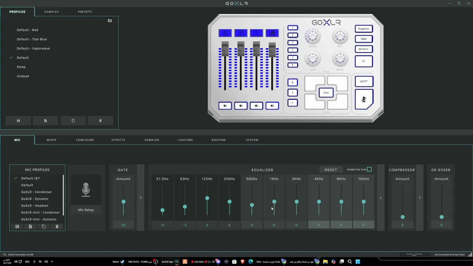Open the Configure tab
The width and height of the screenshot is (473, 266).
tap(85, 140)
